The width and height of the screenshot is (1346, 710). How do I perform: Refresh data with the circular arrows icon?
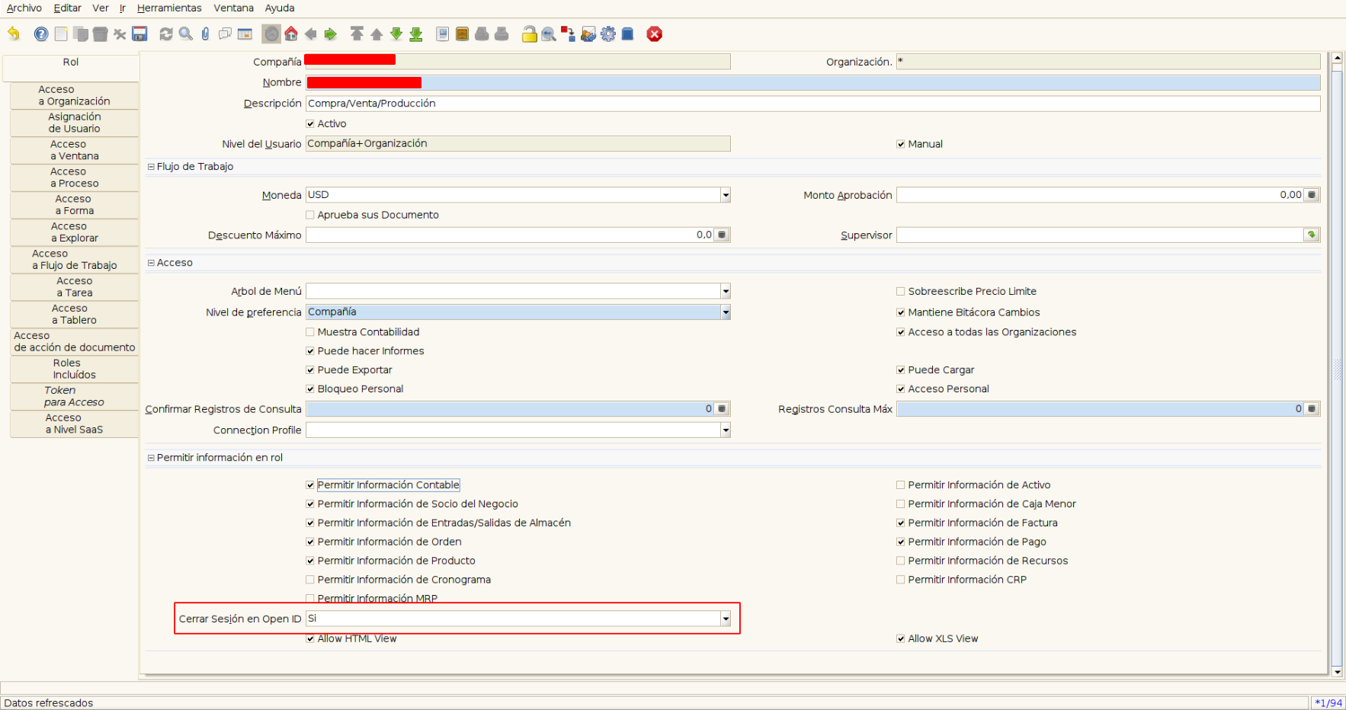click(x=166, y=34)
